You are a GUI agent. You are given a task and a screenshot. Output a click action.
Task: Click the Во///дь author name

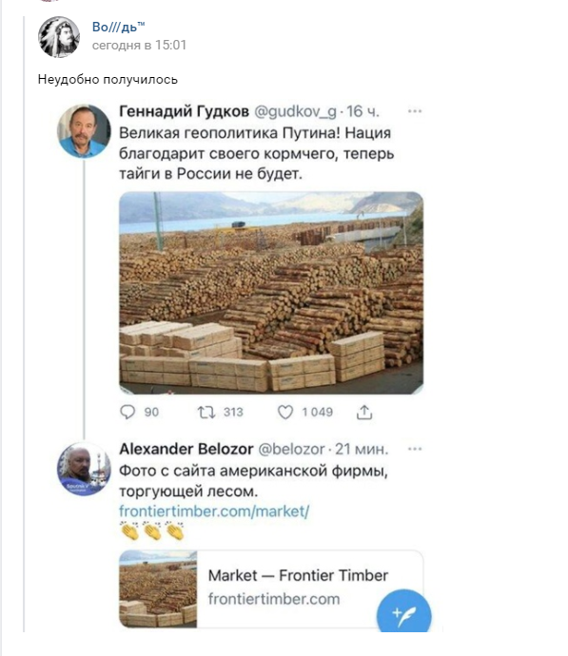pyautogui.click(x=119, y=28)
